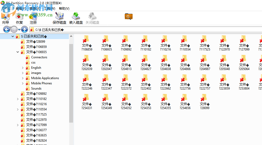Select the $ 已丢失和已找 root tree item

pyautogui.click(x=34, y=36)
